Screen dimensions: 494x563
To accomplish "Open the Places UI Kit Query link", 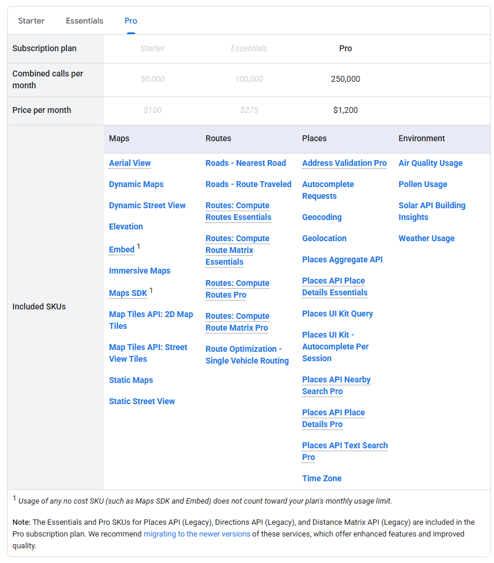I will [x=337, y=314].
